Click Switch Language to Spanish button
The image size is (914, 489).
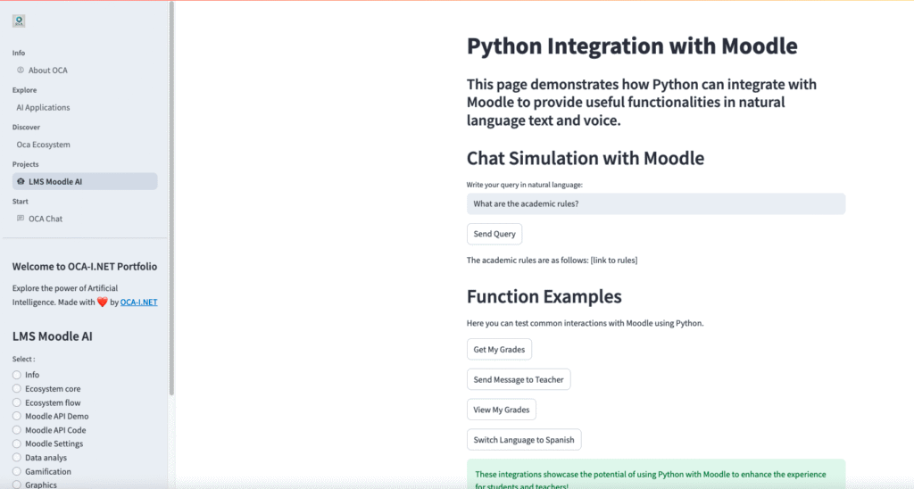tap(524, 440)
